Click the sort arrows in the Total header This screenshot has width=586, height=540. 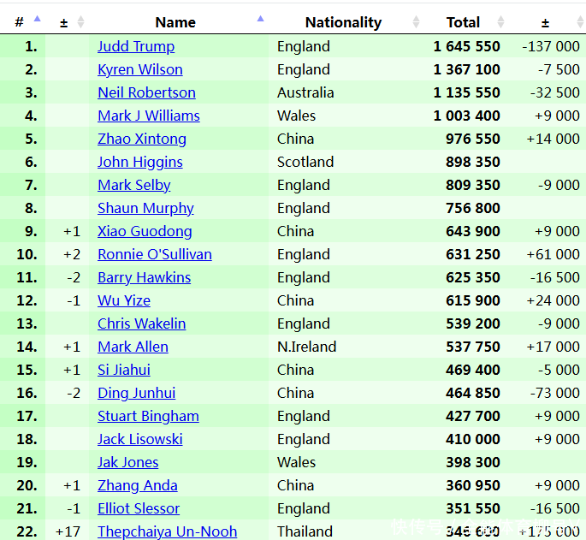[500, 22]
